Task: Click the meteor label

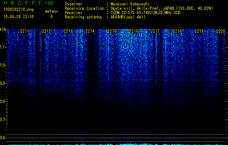Action: click(x=51, y=11)
